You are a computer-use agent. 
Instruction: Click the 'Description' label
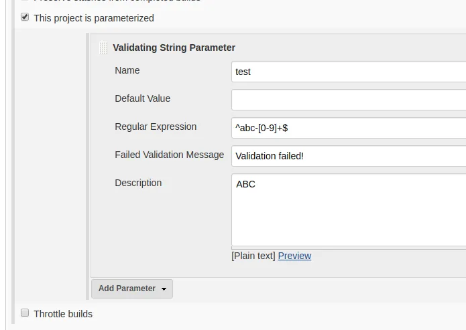click(138, 183)
